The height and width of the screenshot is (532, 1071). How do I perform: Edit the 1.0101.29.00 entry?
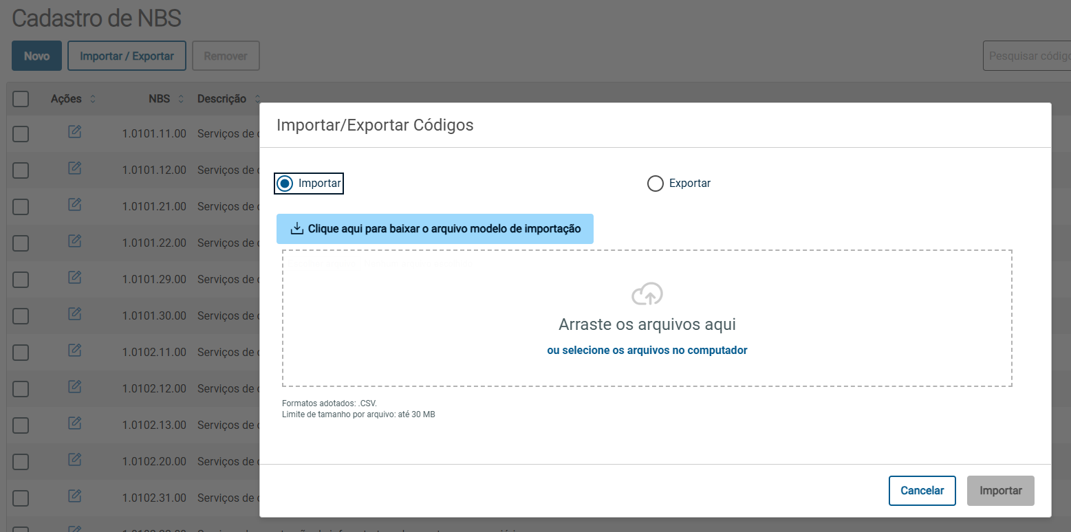click(x=74, y=278)
